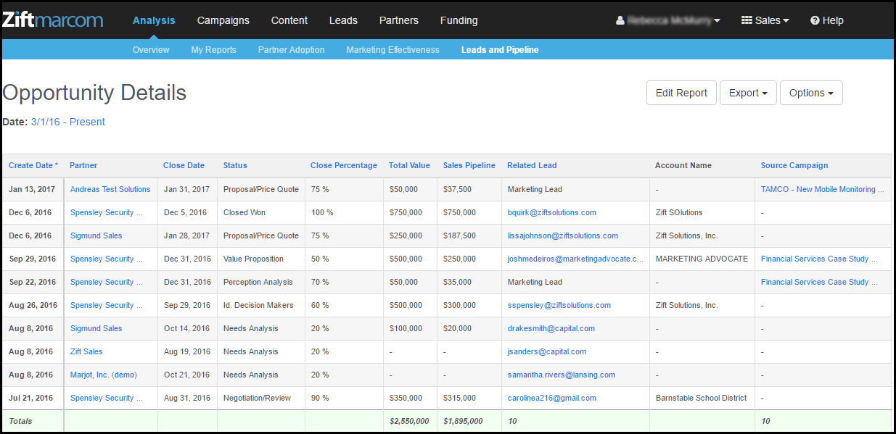The width and height of the screenshot is (896, 434).
Task: Open the joshmedeiros@marketingadvocate lead link
Action: [576, 259]
